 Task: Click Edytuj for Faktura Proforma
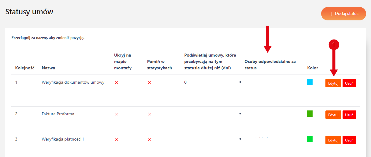(333, 115)
